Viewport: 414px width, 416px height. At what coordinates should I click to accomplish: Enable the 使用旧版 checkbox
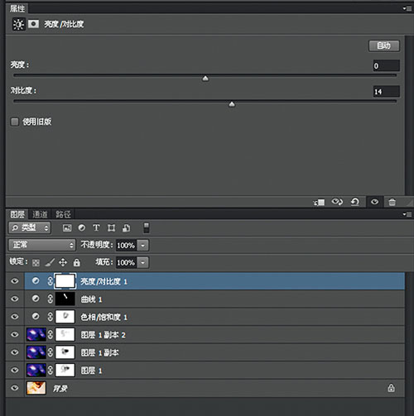[x=15, y=122]
